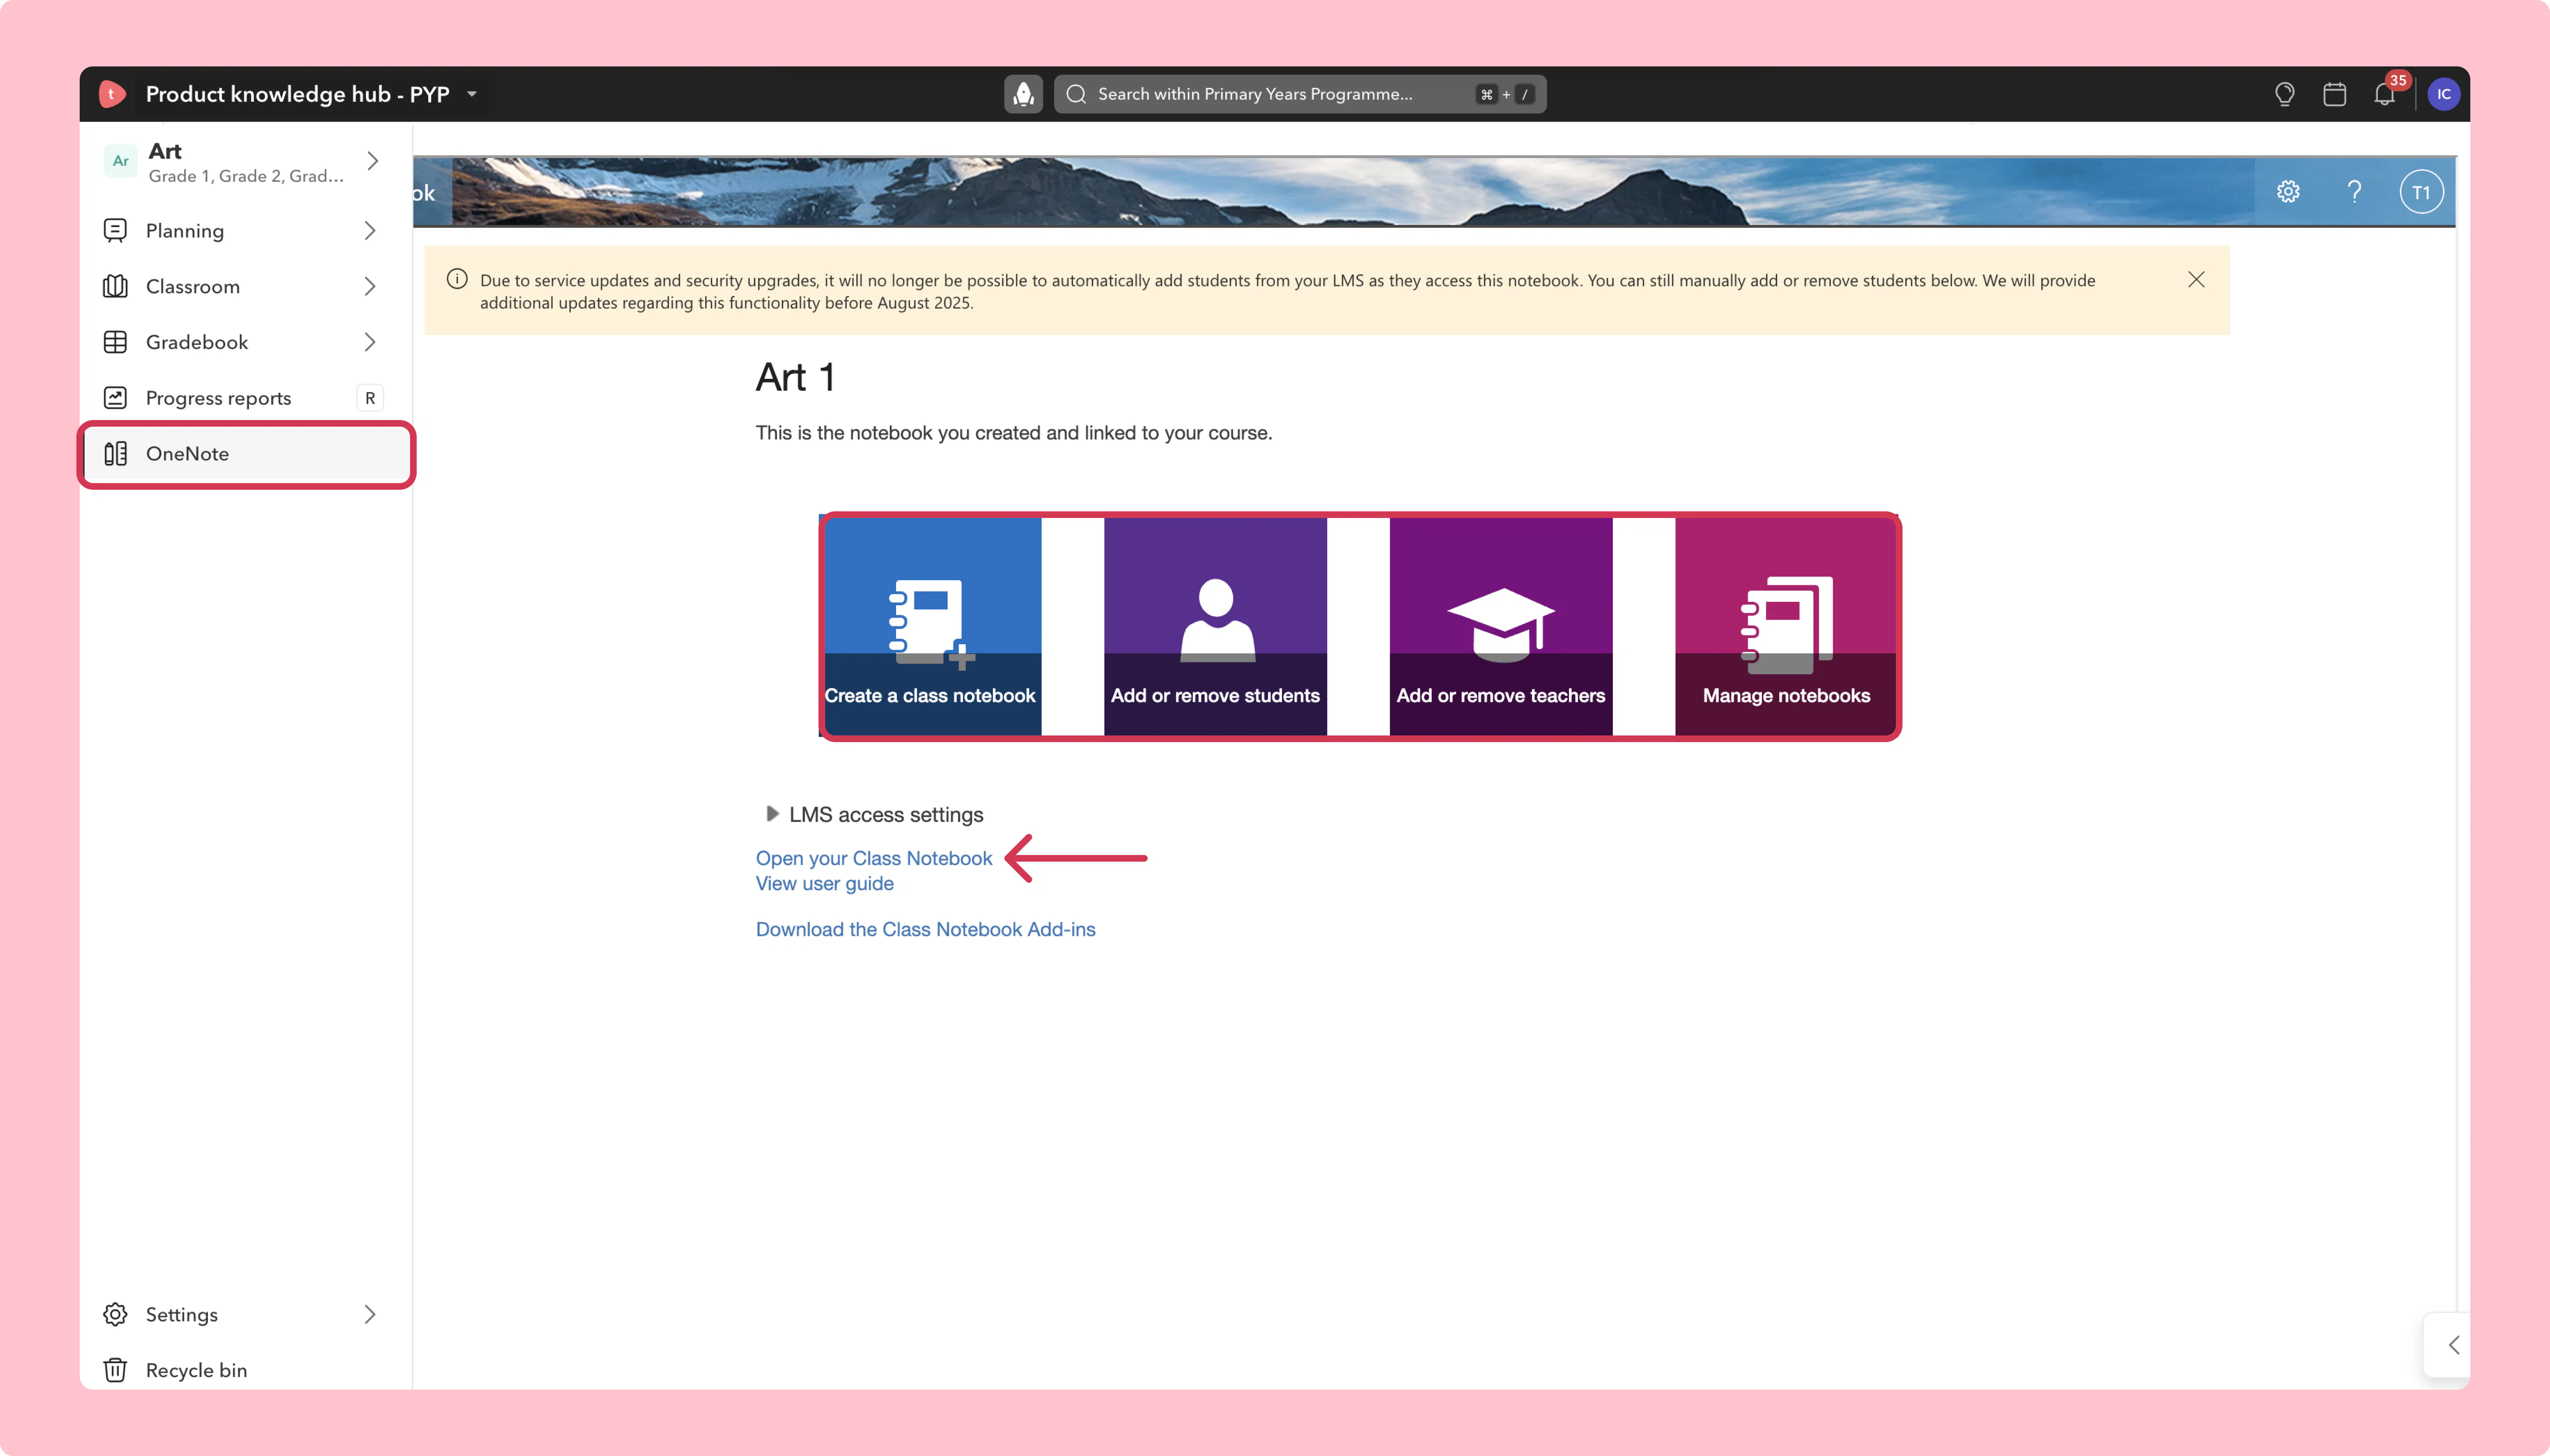Click the info icon in the notice banner
Image resolution: width=2550 pixels, height=1456 pixels.
pos(457,279)
